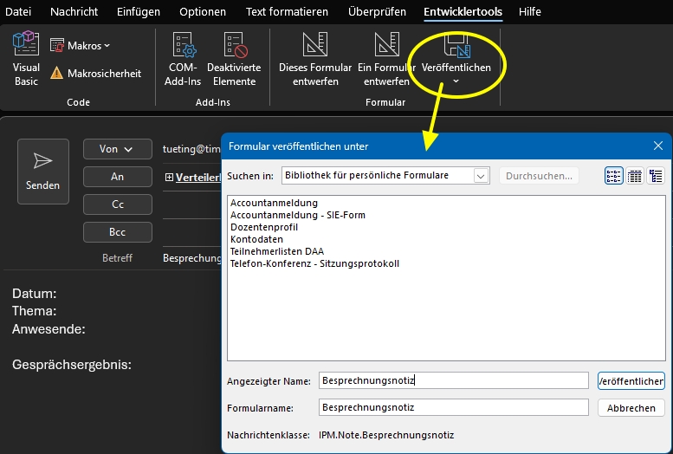673x454 pixels.
Task: Open COM-Add-Ins dialog
Action: point(183,58)
